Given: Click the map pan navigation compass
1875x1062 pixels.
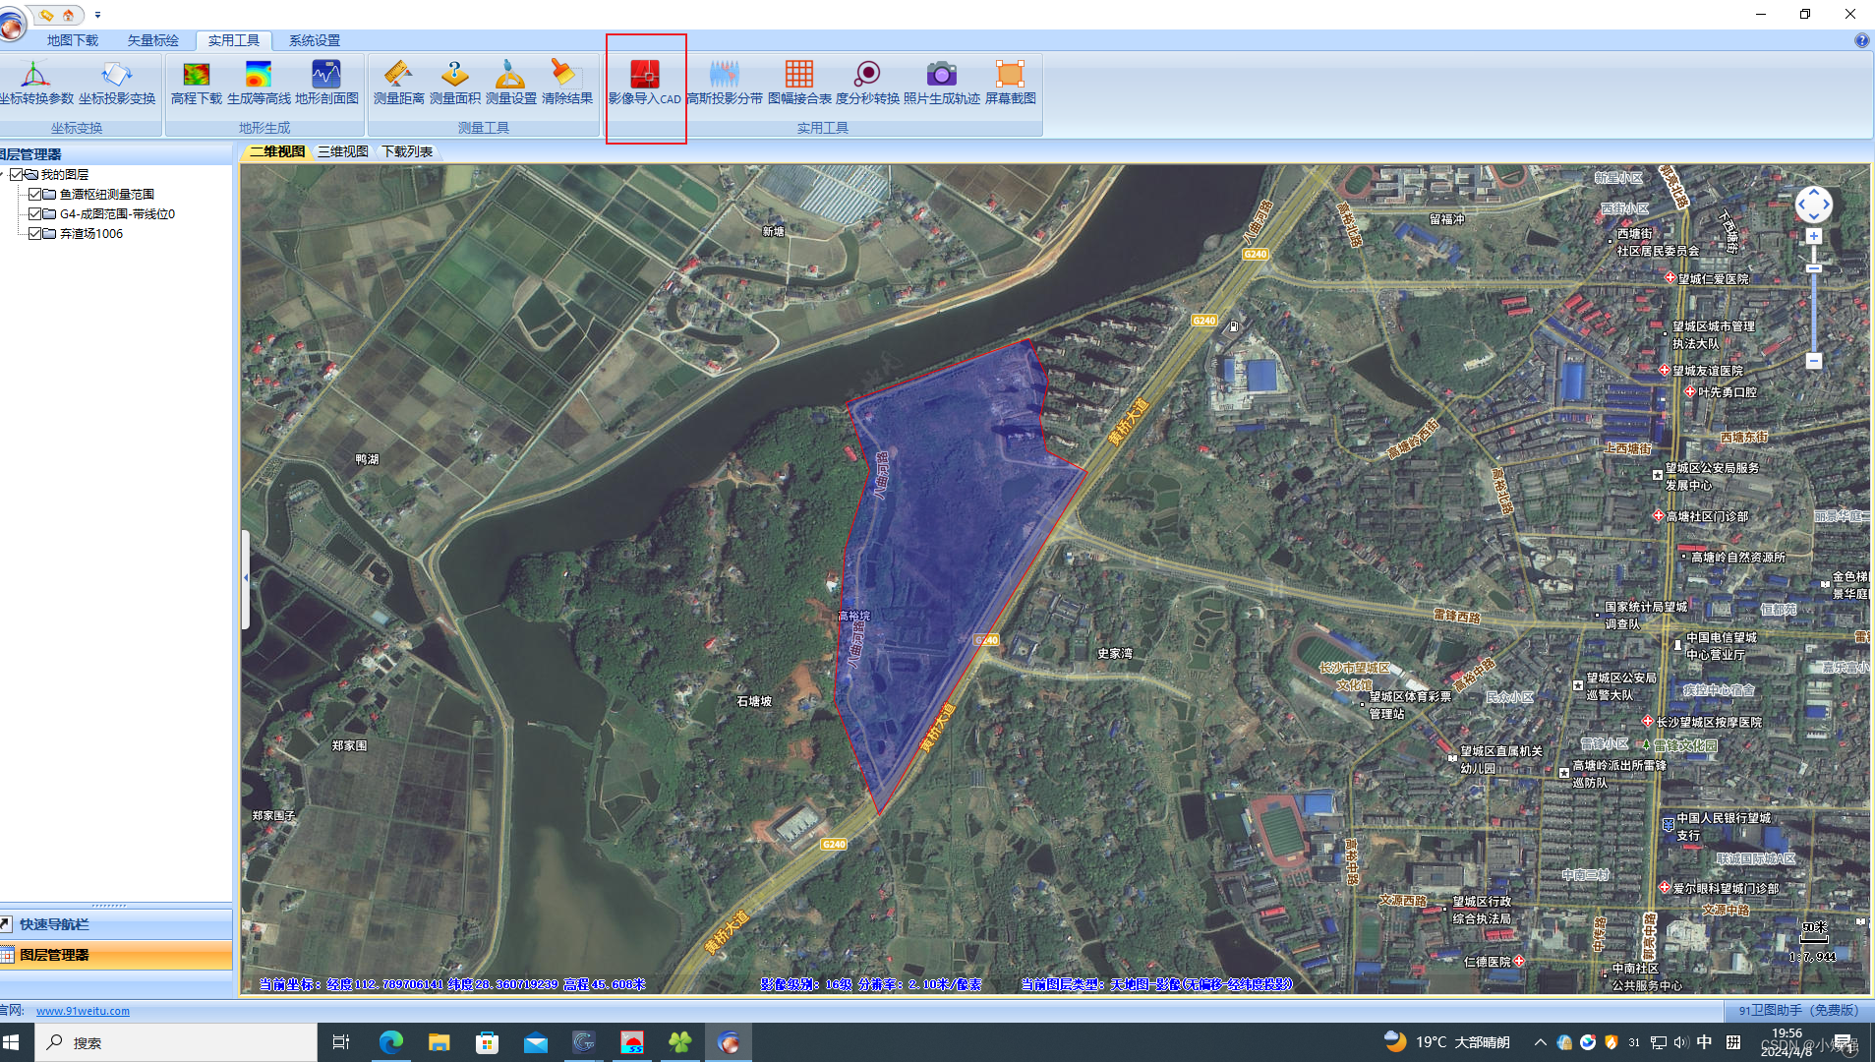Looking at the screenshot, I should pos(1813,205).
